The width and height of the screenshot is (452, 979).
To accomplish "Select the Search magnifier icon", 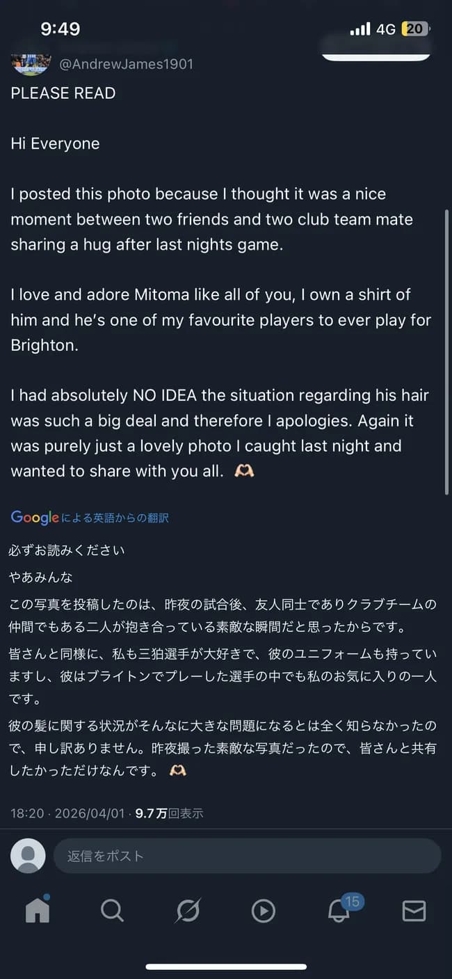I will pos(113,909).
